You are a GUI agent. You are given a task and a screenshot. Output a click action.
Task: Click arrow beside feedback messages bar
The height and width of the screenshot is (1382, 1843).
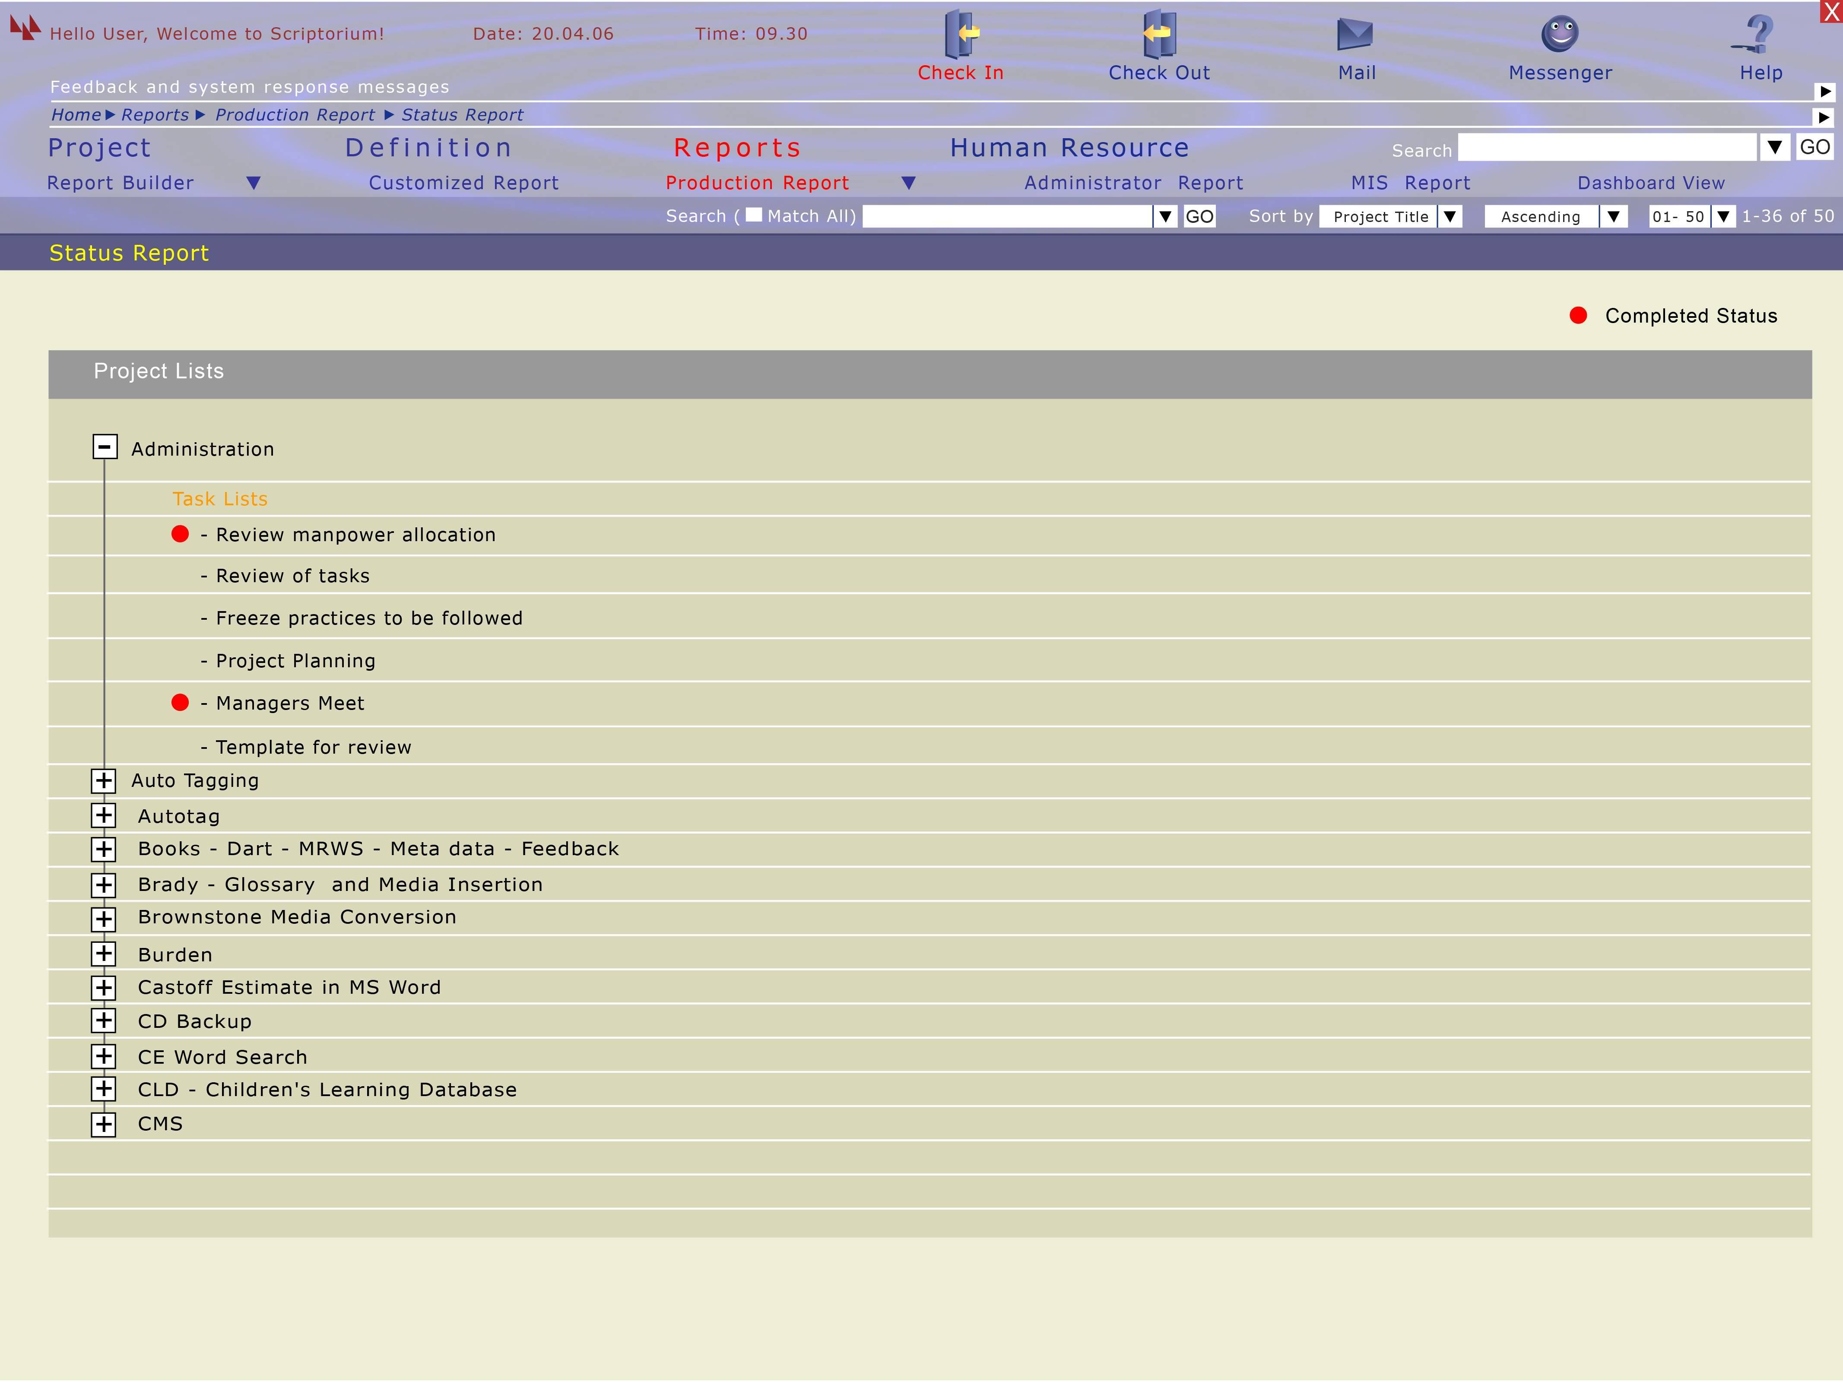[x=1825, y=92]
